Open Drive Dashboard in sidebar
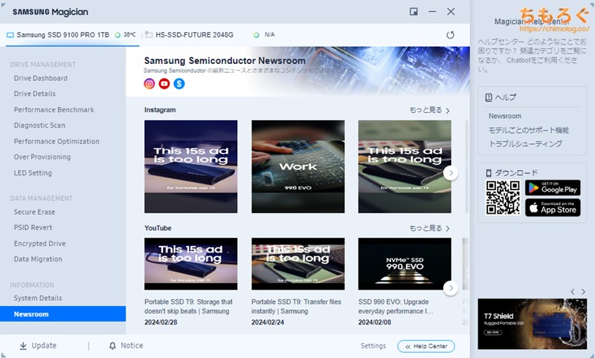 [x=41, y=79]
